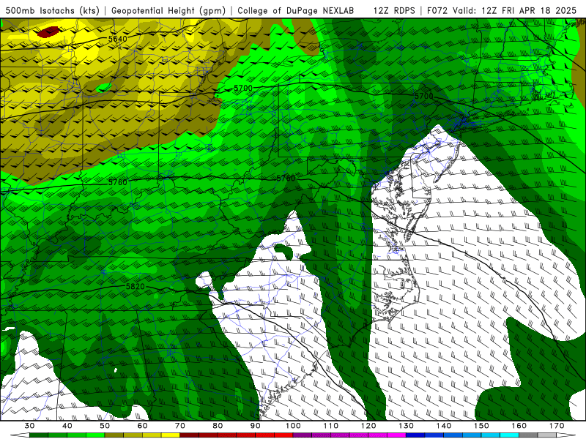Viewport: 586px width, 439px height.
Task: Click the 5640 height contour label
Action: click(118, 39)
